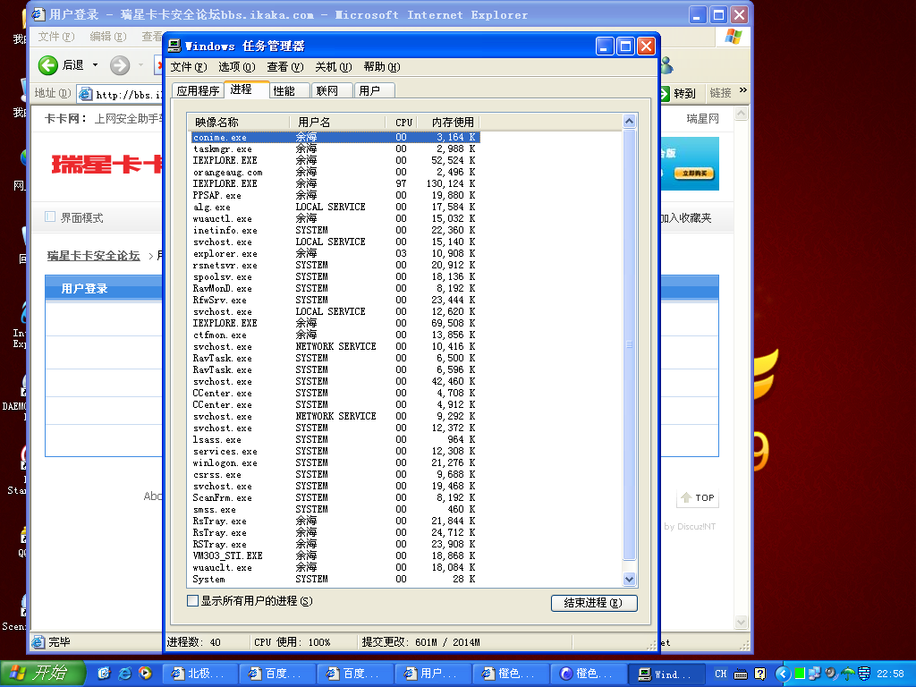This screenshot has height=687, width=916.
Task: Sort by 用户名 column header
Action: (x=337, y=122)
